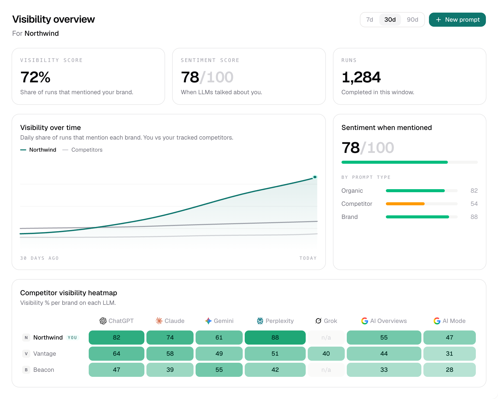Click Northwind ChatGPT cell showing 82
Screen dimensions: 498x399
[116, 338]
